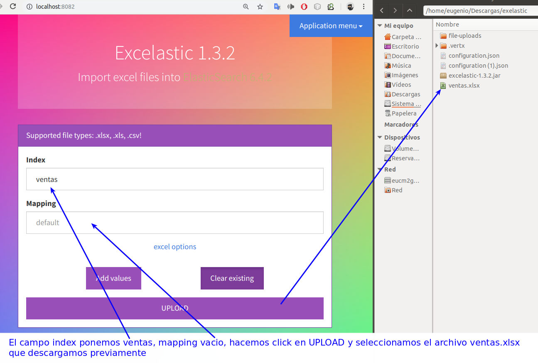This screenshot has height=363, width=538.
Task: Bookmark this page with the star icon
Action: click(x=260, y=7)
